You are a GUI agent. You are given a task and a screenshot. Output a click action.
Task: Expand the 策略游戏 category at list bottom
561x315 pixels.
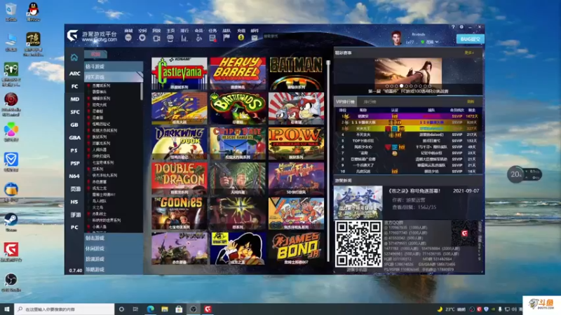[x=114, y=269]
